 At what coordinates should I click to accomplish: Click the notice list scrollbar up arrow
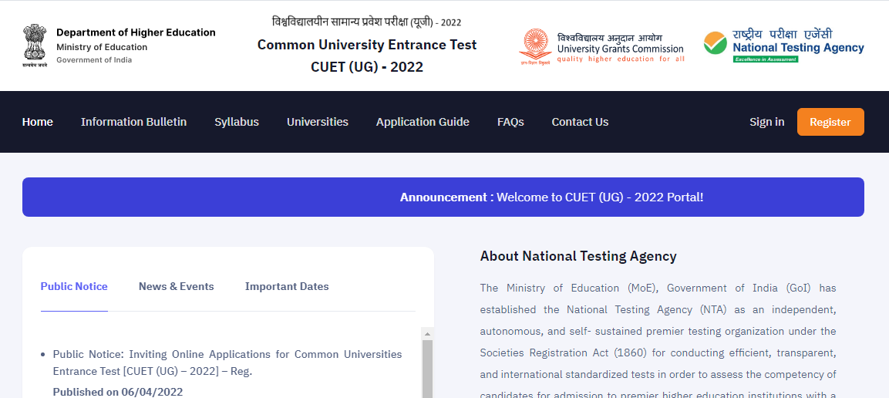[427, 334]
